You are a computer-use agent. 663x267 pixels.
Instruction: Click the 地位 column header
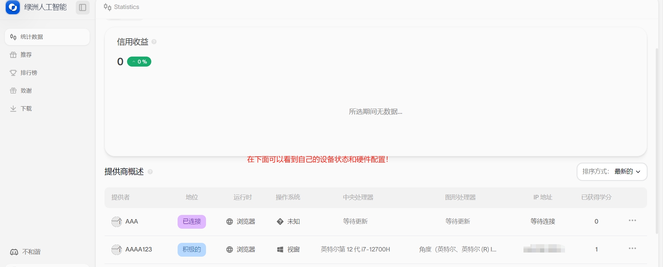click(192, 197)
